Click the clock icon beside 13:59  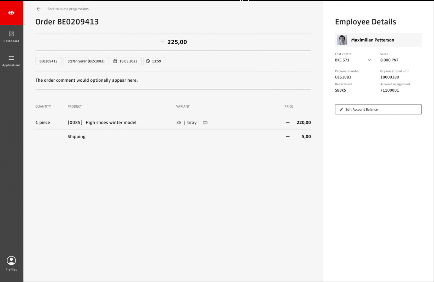(x=148, y=61)
